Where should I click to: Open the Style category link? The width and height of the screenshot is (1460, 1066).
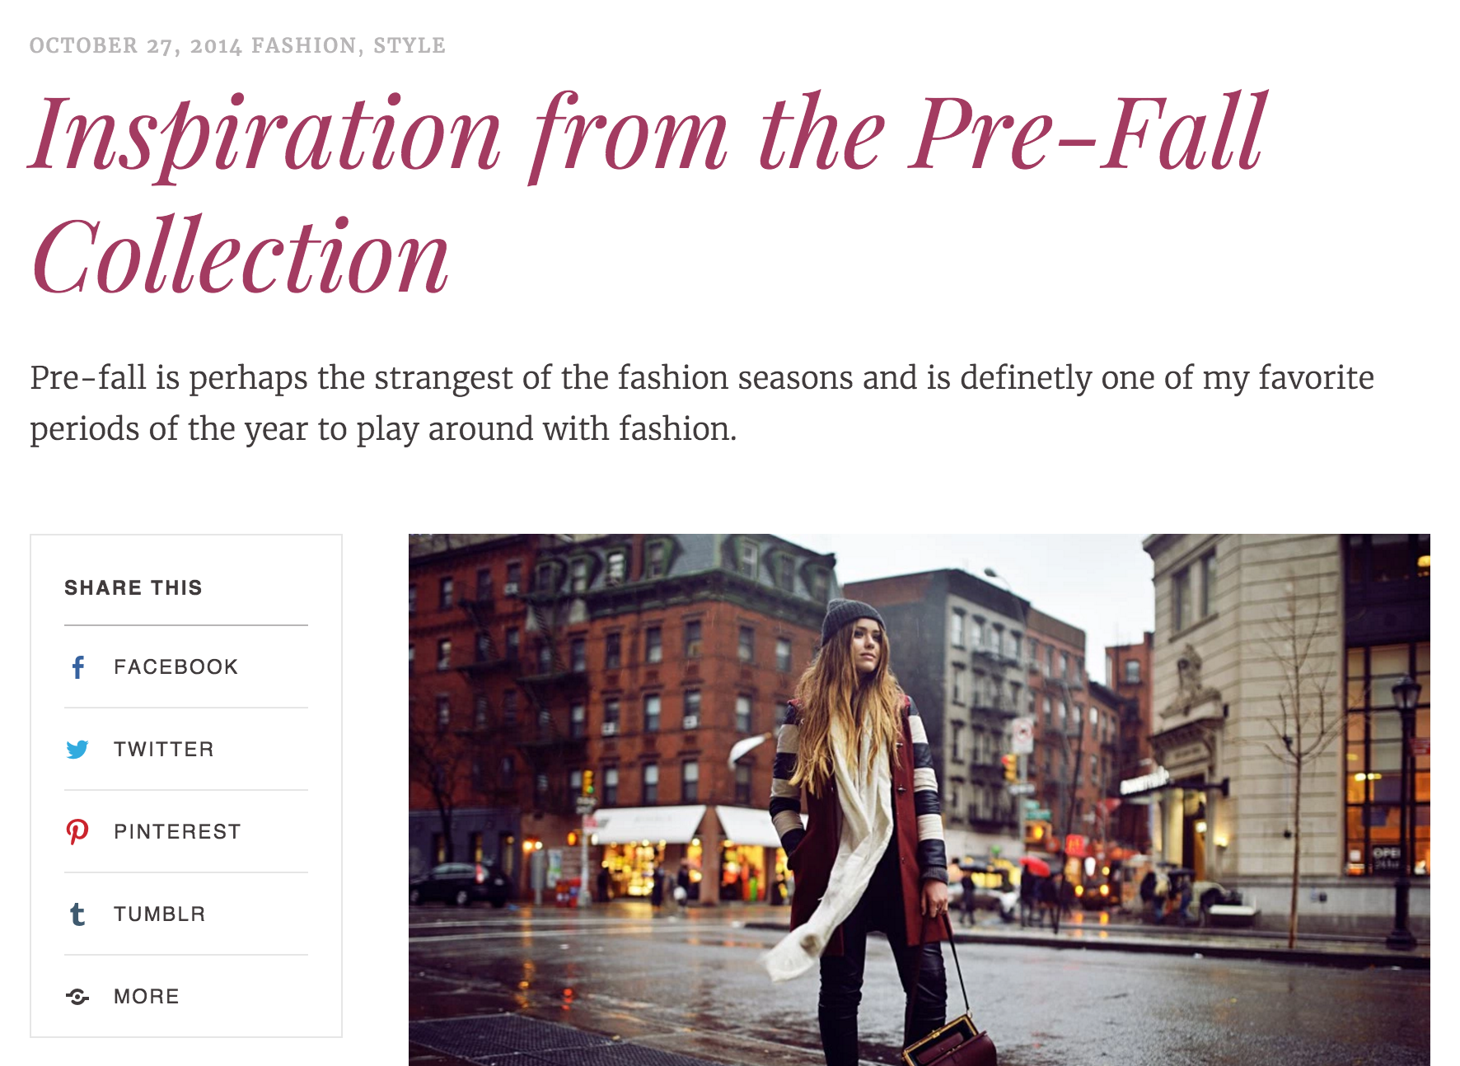[409, 45]
